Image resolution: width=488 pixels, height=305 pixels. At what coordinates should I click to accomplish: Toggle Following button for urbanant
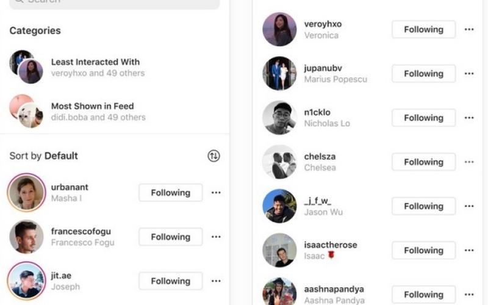coord(170,193)
